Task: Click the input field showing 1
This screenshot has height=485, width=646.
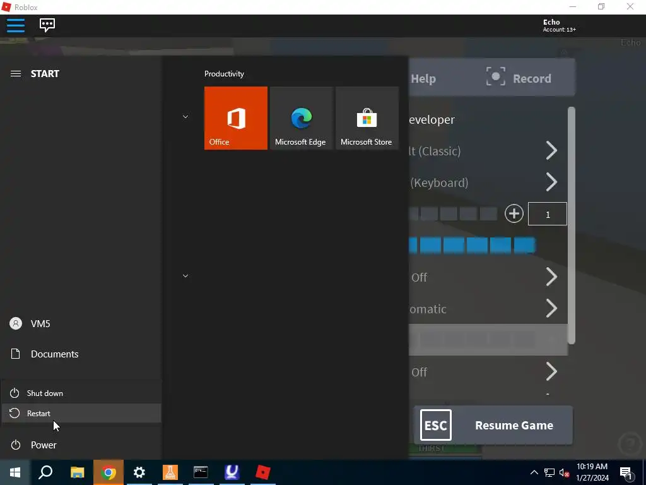Action: coord(547,213)
